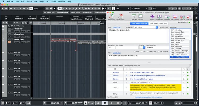Screen dimensions: 199x106
Task: Open EdiCue Settings from the Project Interface toolbar
Action: tap(140, 17)
